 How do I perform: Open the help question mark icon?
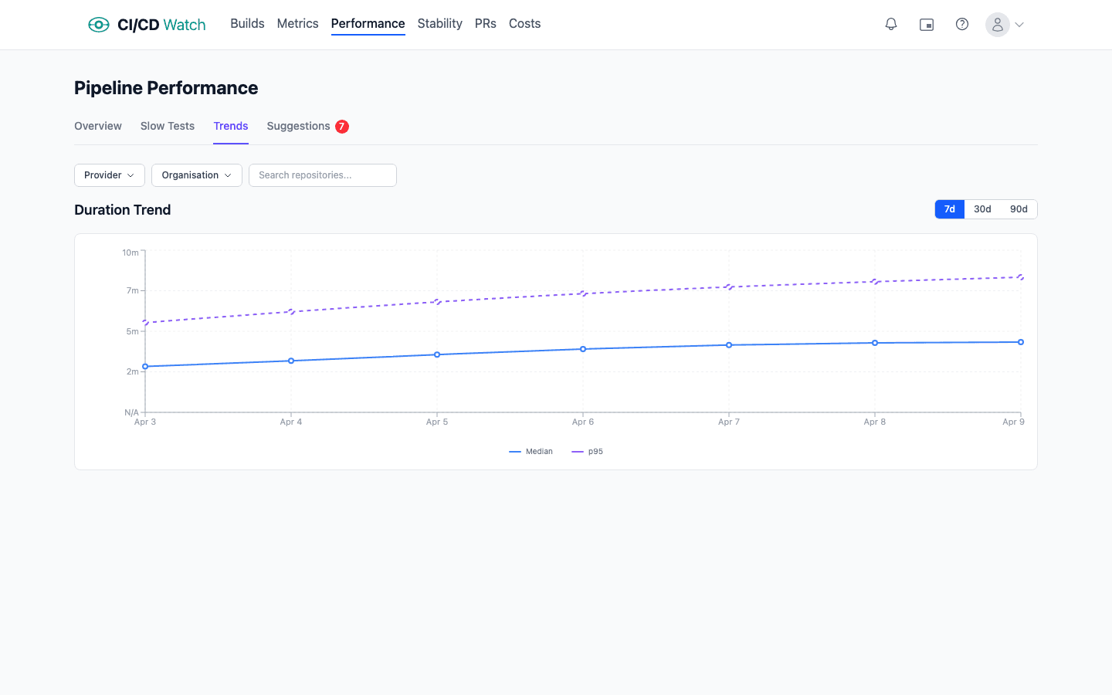[x=961, y=24]
